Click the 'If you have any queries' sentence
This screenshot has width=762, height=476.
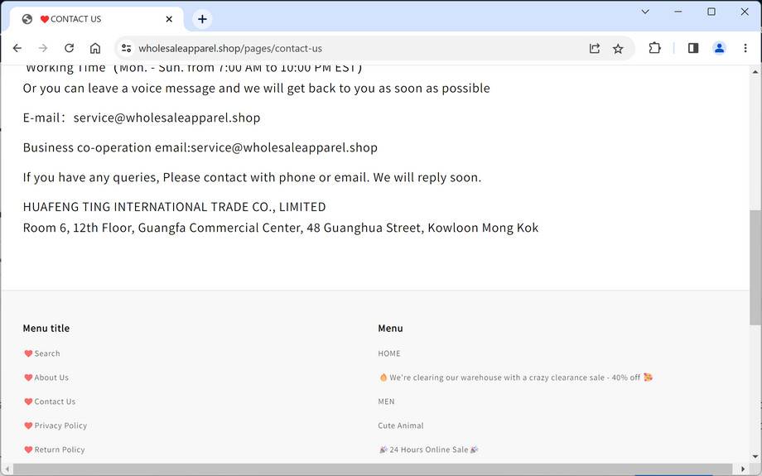[x=253, y=177]
